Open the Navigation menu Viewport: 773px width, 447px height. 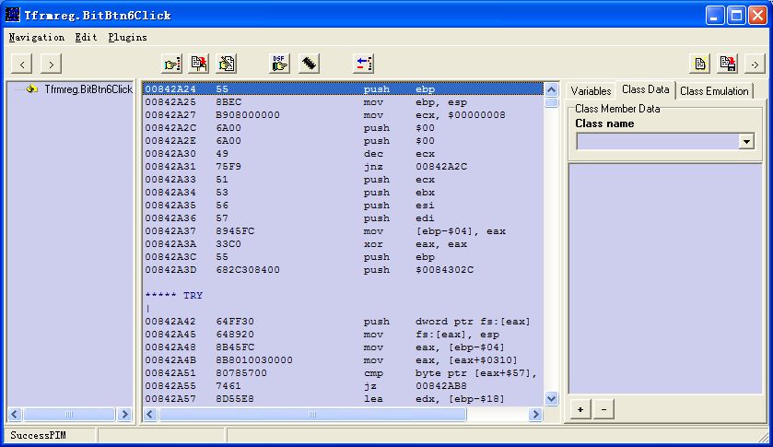37,38
